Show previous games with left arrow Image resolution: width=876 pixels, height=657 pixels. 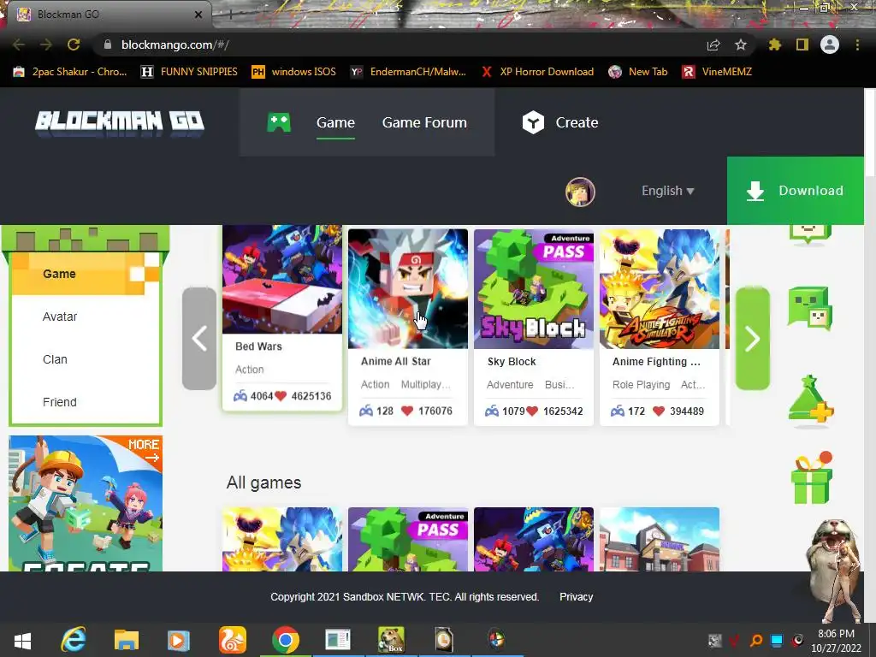point(199,339)
